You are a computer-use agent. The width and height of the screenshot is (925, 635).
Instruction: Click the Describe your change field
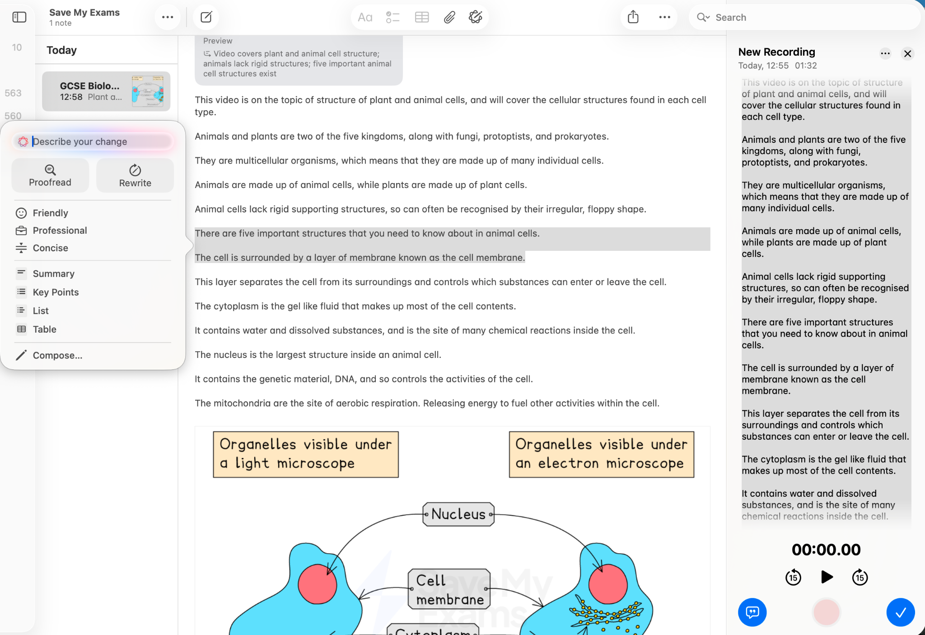click(x=93, y=141)
